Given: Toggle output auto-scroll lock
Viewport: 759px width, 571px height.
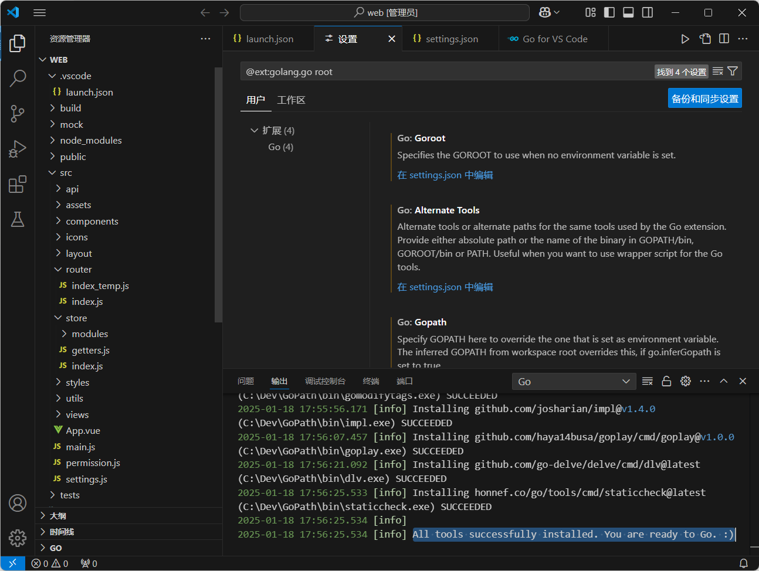Looking at the screenshot, I should point(666,381).
